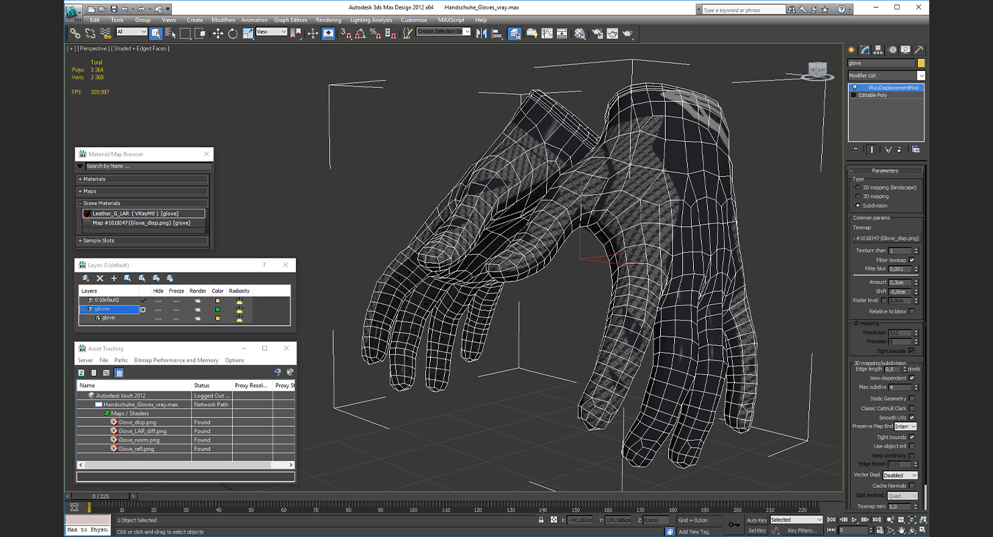Click Delete layer X icon in Layer dialog
This screenshot has height=537, width=993.
[x=100, y=278]
